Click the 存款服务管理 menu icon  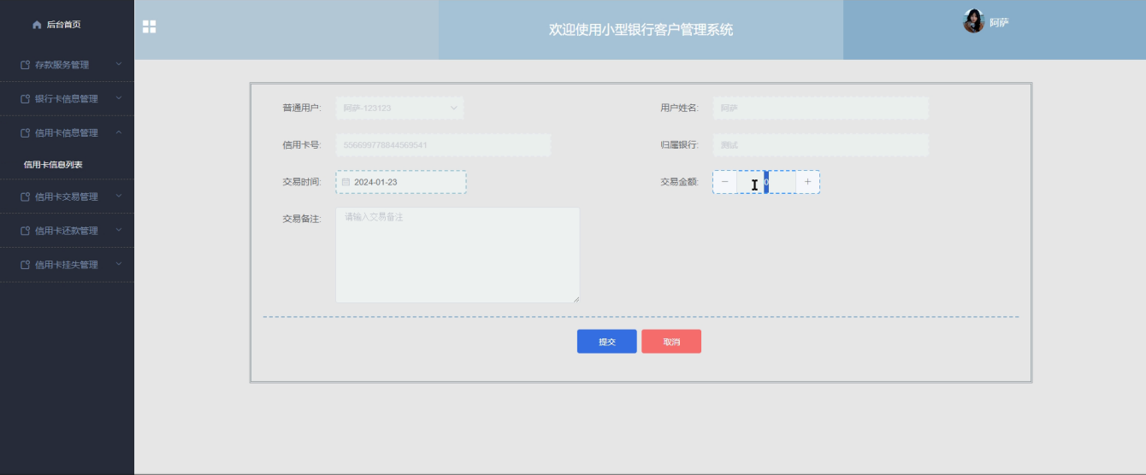[26, 65]
